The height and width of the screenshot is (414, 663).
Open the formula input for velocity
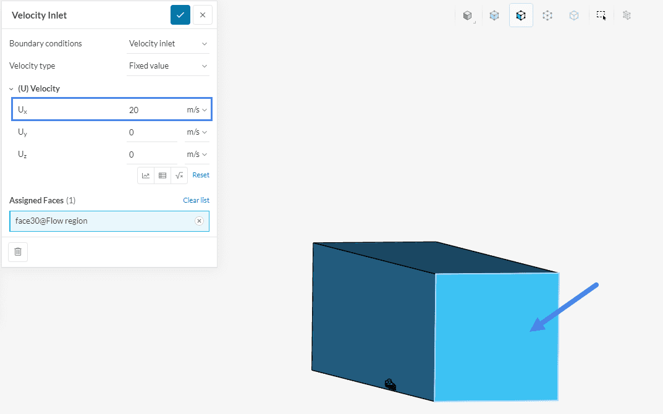[x=179, y=175]
